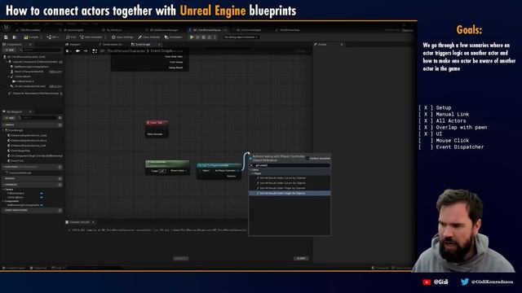
Task: Click the Cast To PlayerController node header
Action: [x=219, y=165]
